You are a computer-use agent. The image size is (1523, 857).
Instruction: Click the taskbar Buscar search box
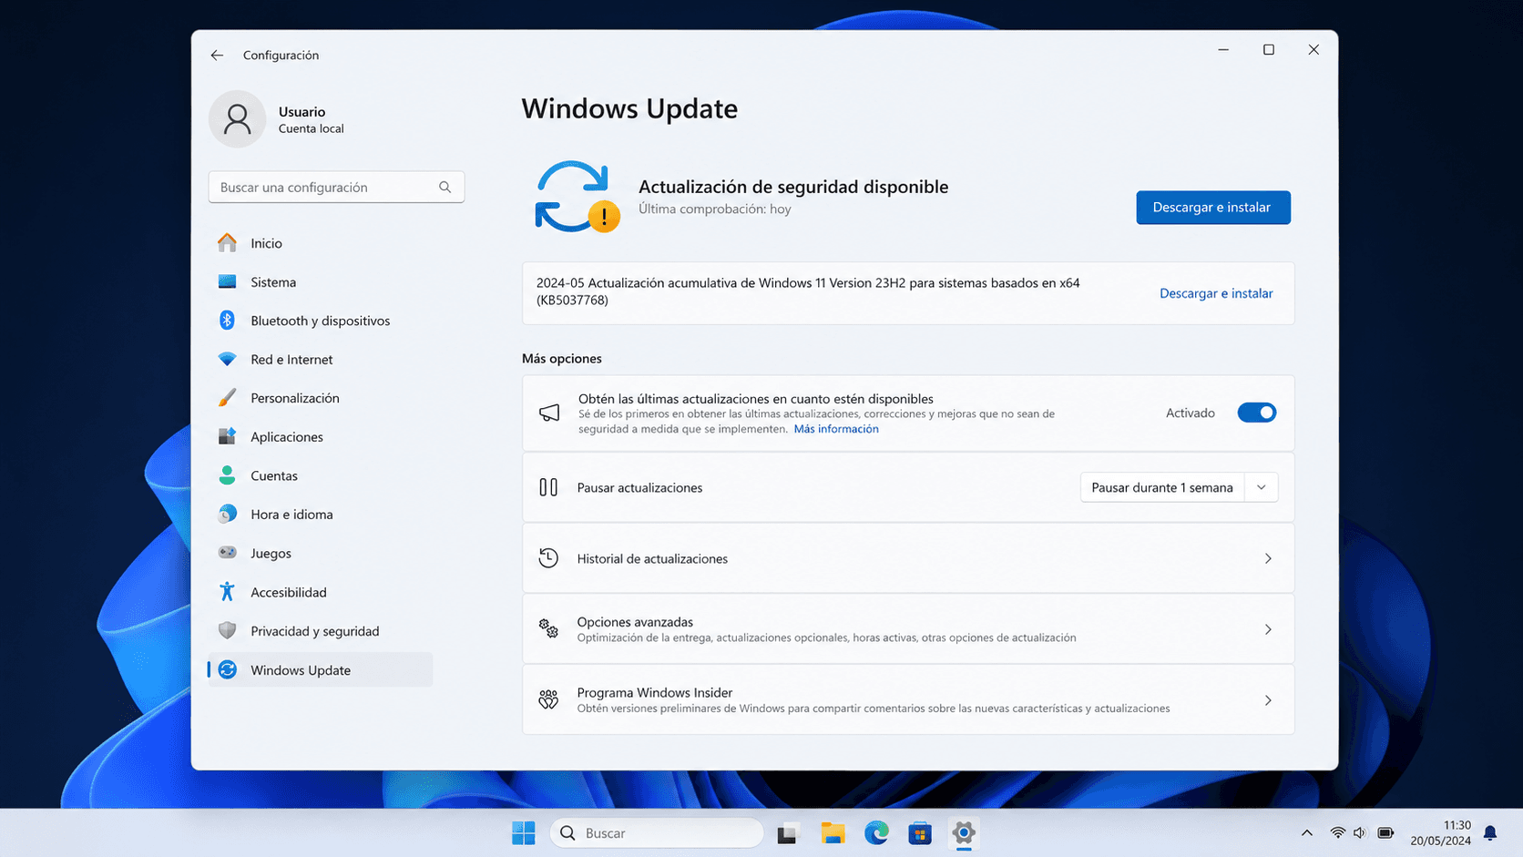coord(657,832)
